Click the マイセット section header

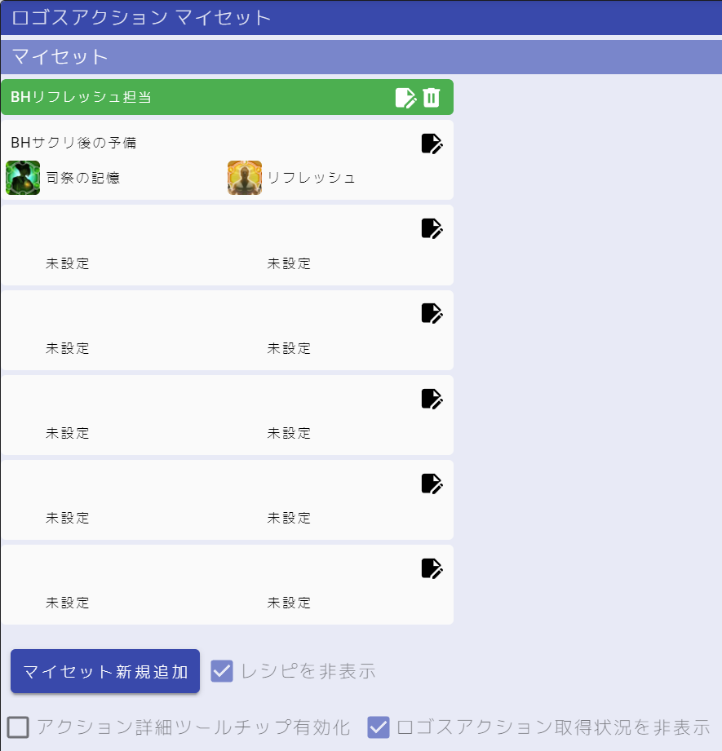click(x=361, y=57)
